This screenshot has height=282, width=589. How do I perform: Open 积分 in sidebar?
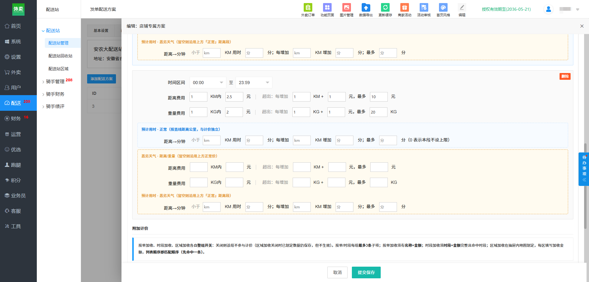click(x=18, y=180)
